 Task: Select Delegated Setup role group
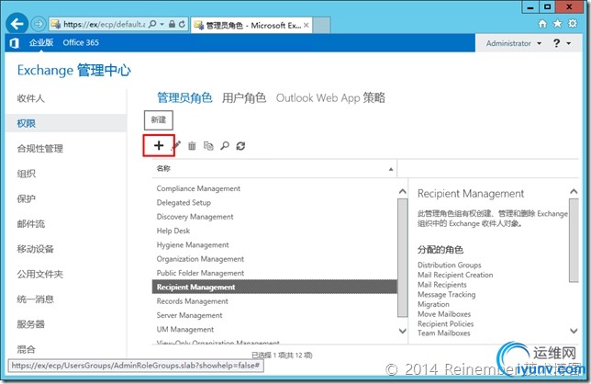click(184, 202)
